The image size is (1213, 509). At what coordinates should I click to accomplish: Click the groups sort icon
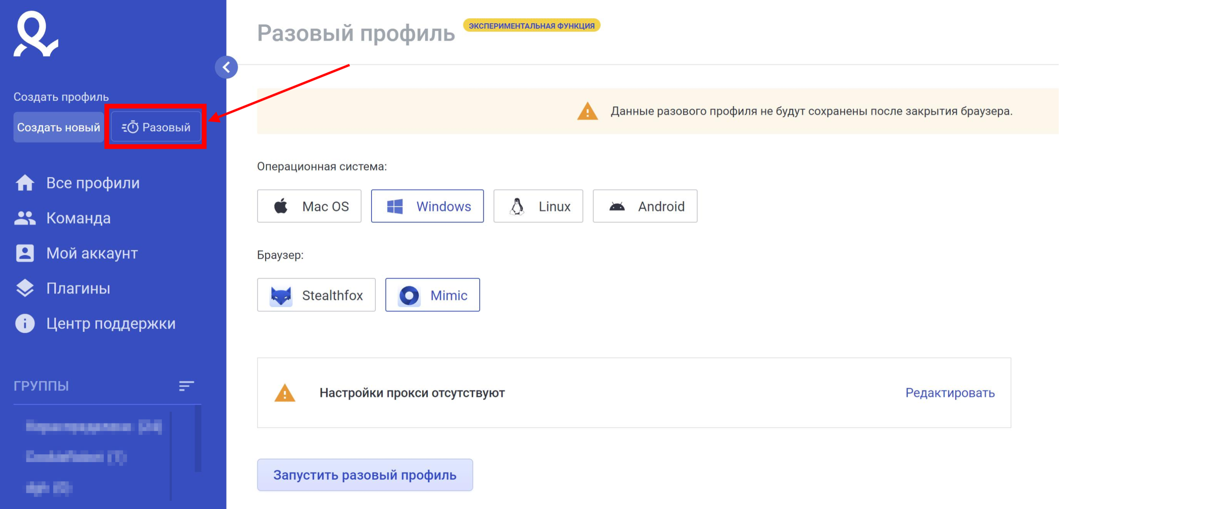pyautogui.click(x=187, y=386)
